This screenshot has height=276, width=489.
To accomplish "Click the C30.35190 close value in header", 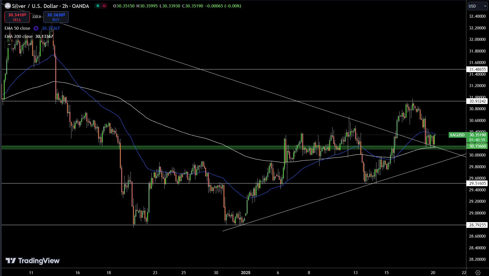I will click(192, 6).
